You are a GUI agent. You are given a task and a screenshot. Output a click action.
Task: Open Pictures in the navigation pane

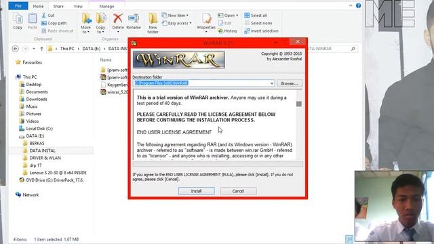tap(30, 114)
